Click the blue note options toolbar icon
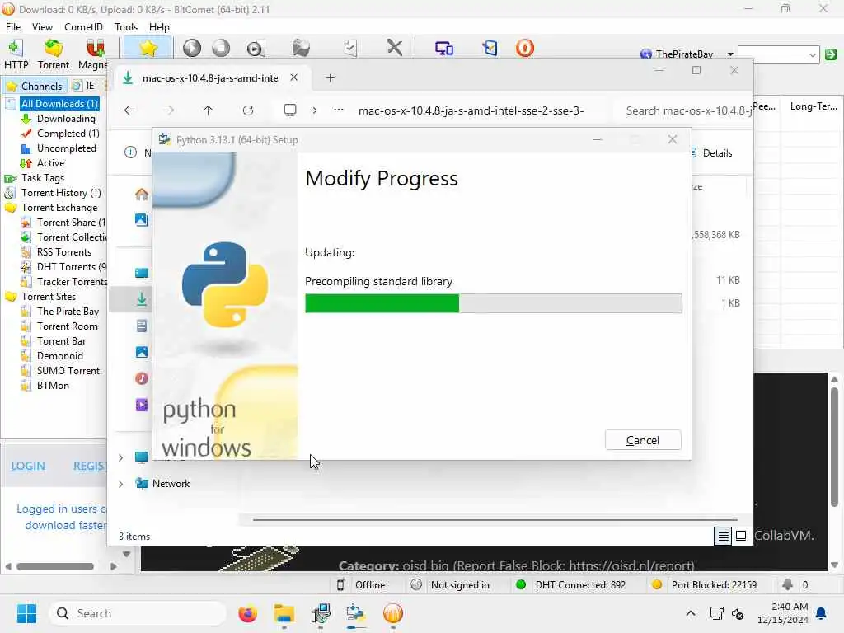Viewport: 844px width, 633px height. [x=490, y=48]
